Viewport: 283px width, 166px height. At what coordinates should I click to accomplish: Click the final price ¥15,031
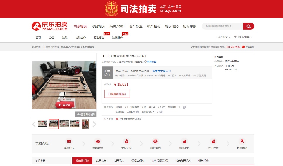click(121, 85)
